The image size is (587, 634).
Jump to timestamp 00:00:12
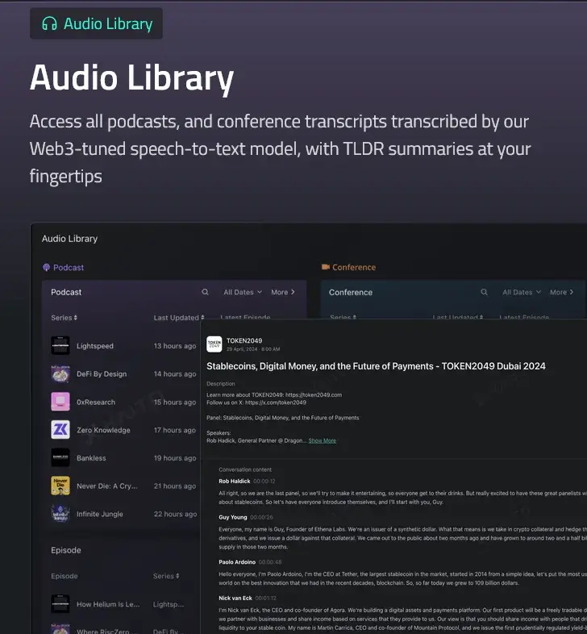click(x=264, y=482)
